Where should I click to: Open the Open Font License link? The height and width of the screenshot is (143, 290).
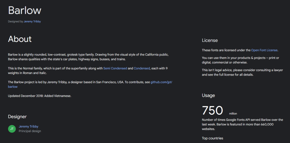pyautogui.click(x=264, y=50)
